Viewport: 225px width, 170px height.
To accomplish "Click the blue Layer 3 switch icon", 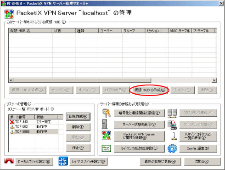I will 63,161.
